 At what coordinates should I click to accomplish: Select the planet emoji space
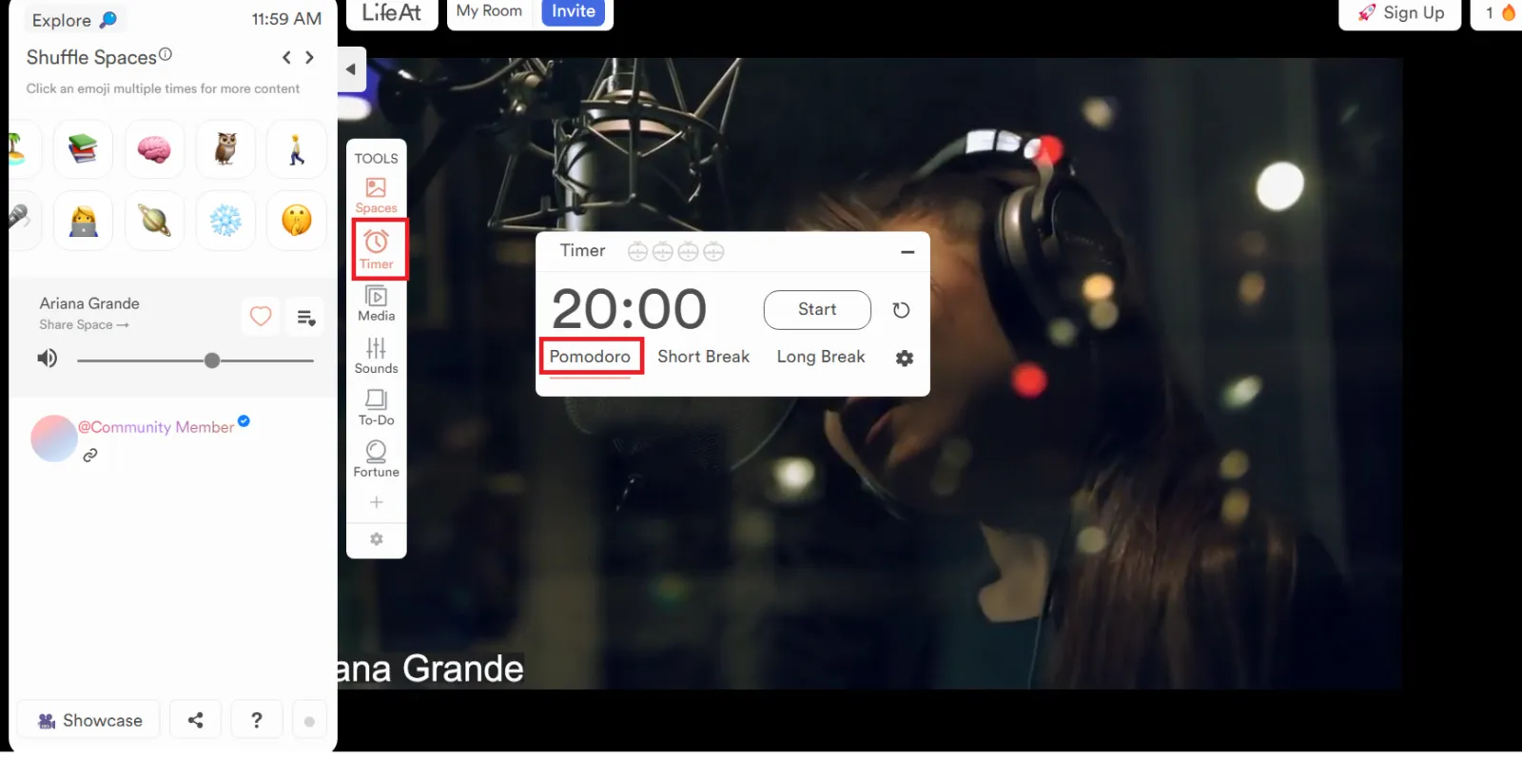(154, 221)
